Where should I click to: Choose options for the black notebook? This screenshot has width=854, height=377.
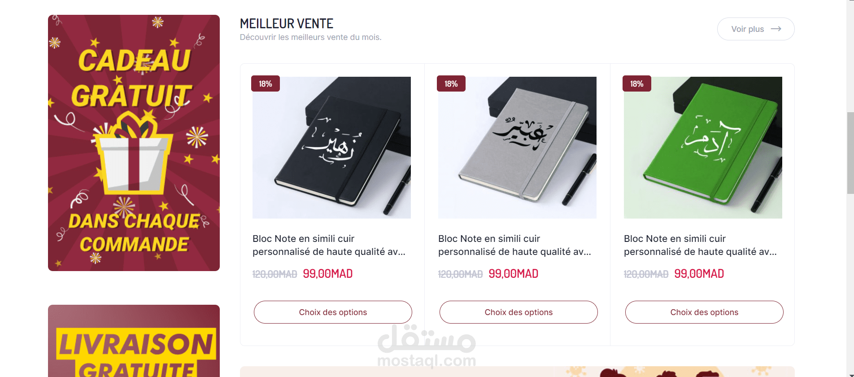[x=333, y=312]
